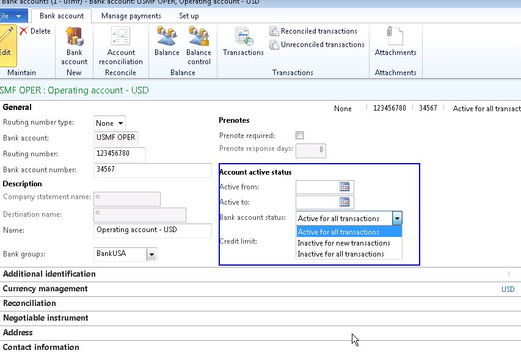Enable the Prenote required checkbox
Image resolution: width=521 pixels, height=353 pixels.
pyautogui.click(x=299, y=136)
